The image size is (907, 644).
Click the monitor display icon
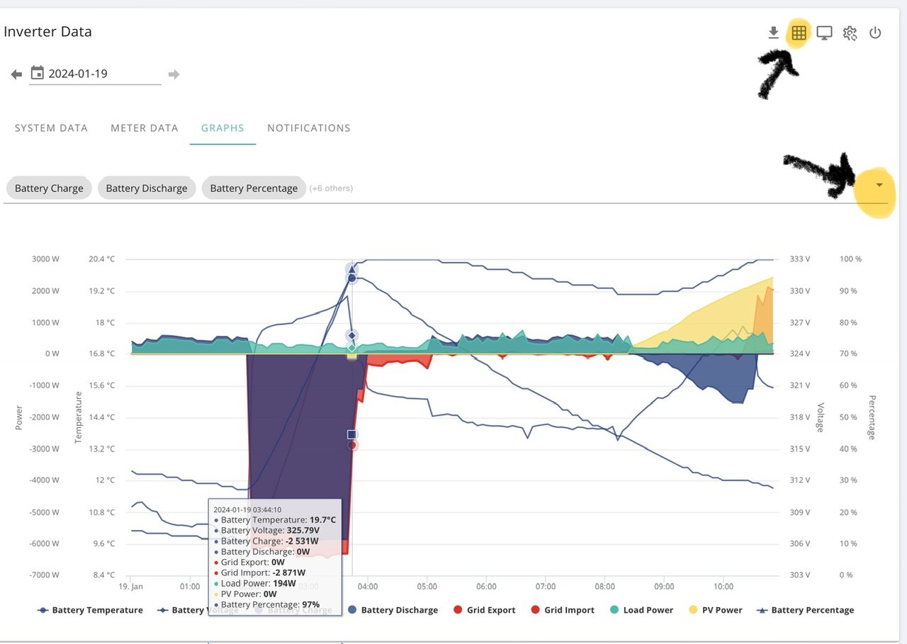[x=824, y=33]
